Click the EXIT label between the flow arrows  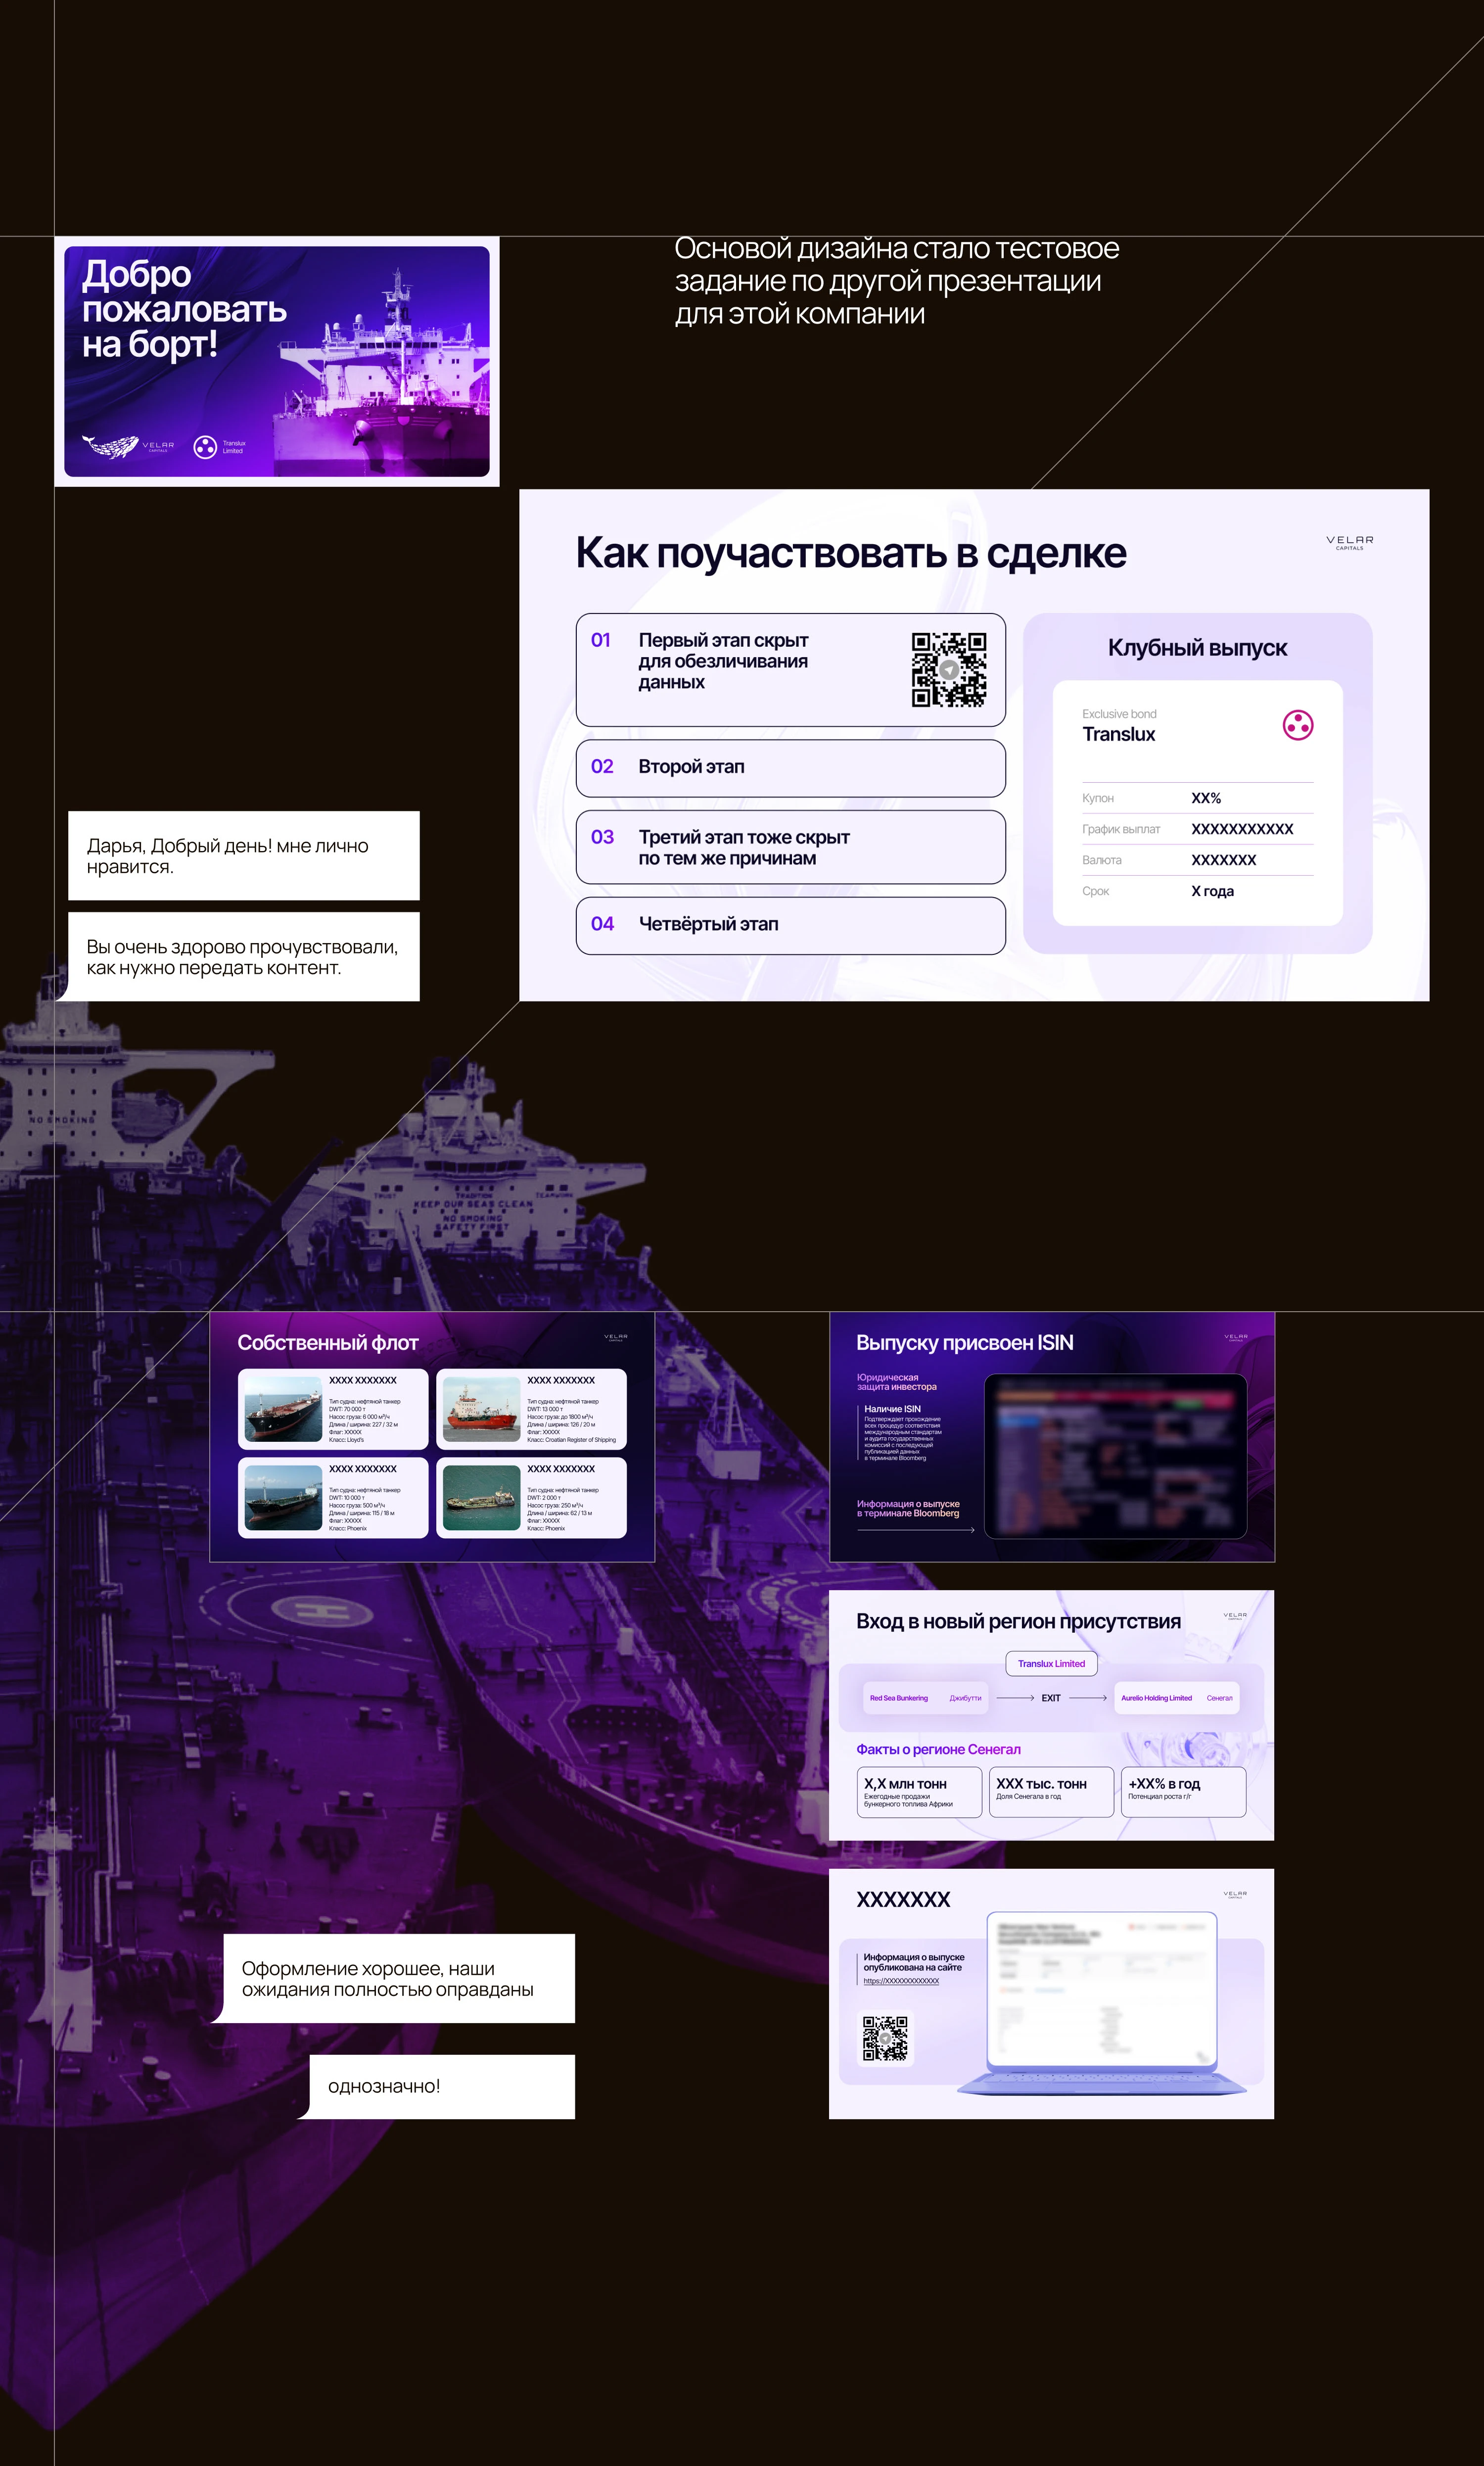click(x=1050, y=1698)
